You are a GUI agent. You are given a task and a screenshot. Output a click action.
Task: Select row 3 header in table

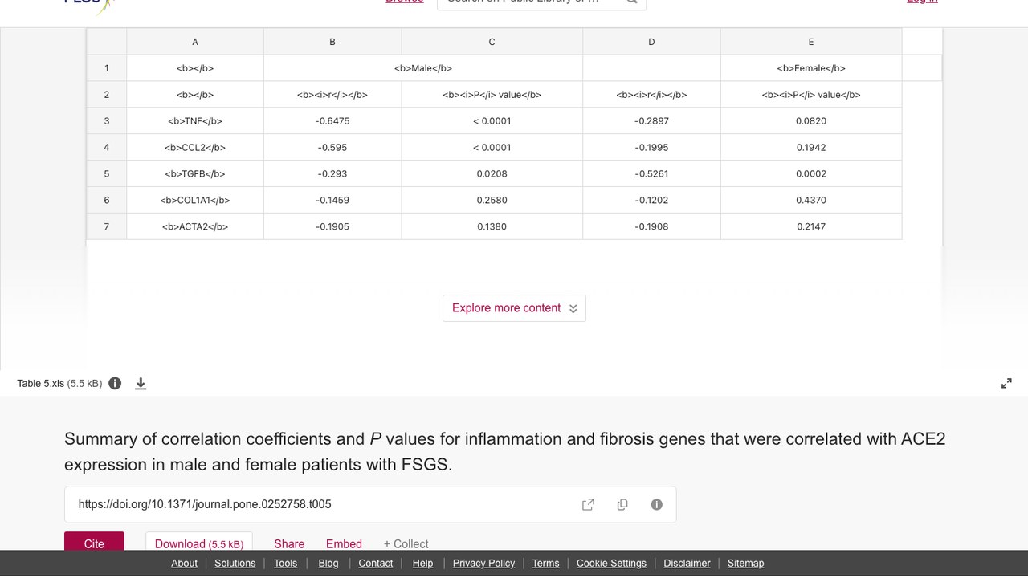coord(106,120)
